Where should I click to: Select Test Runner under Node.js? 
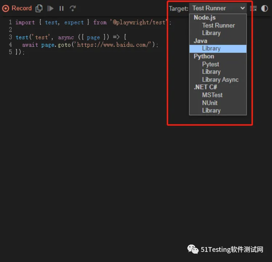coord(218,25)
